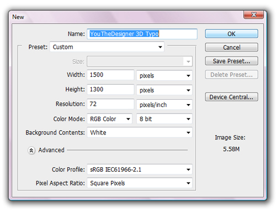Open the Height units dropdown
This screenshot has width=276, height=212.
tap(164, 90)
